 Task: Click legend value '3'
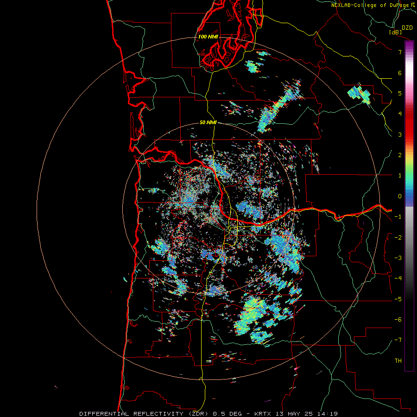(x=400, y=134)
